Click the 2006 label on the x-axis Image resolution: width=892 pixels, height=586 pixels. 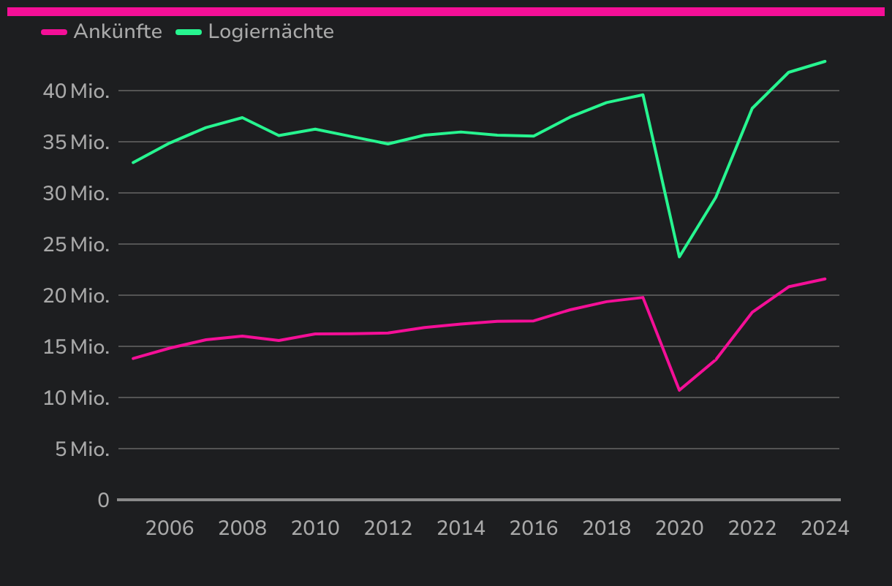[x=170, y=528]
